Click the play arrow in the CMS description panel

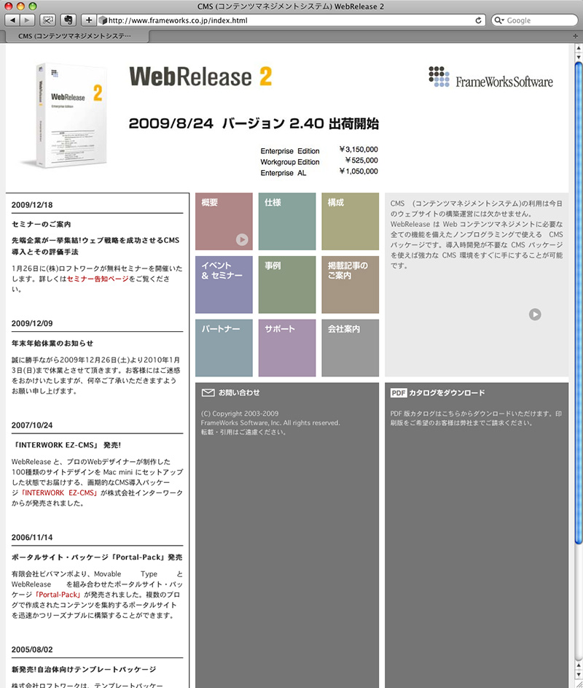tap(535, 314)
